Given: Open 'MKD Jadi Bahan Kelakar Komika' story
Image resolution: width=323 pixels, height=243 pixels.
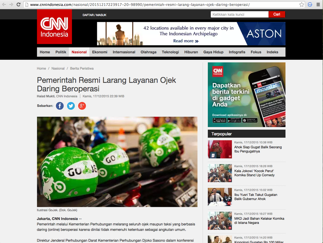Looking at the screenshot, I should click(x=259, y=221).
